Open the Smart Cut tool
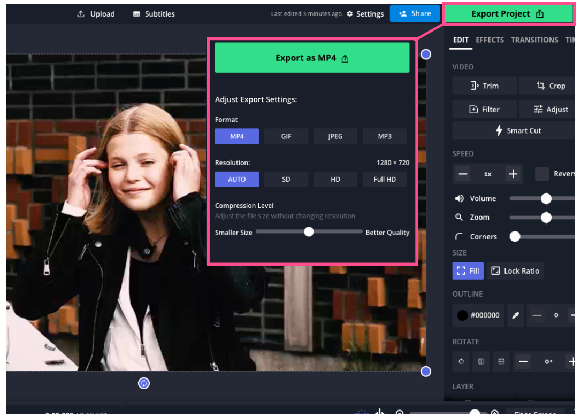This screenshot has width=581, height=418. pyautogui.click(x=517, y=130)
